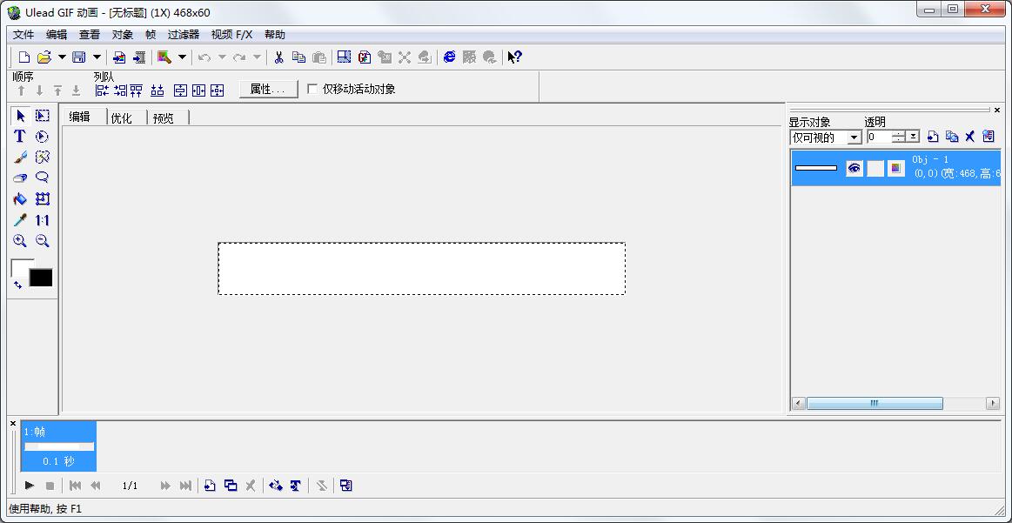This screenshot has width=1012, height=523.
Task: Click the Copy icon in main toolbar
Action: click(x=298, y=57)
